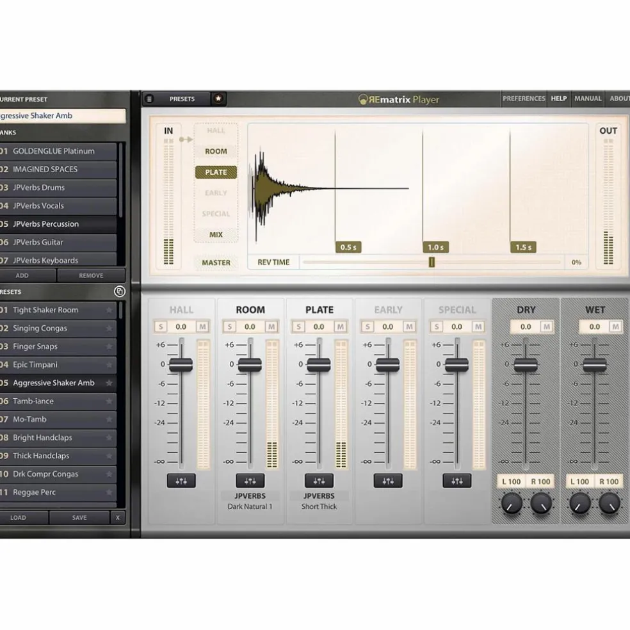Select bank 02 IMAGINED SPACES
The width and height of the screenshot is (630, 630).
click(58, 169)
